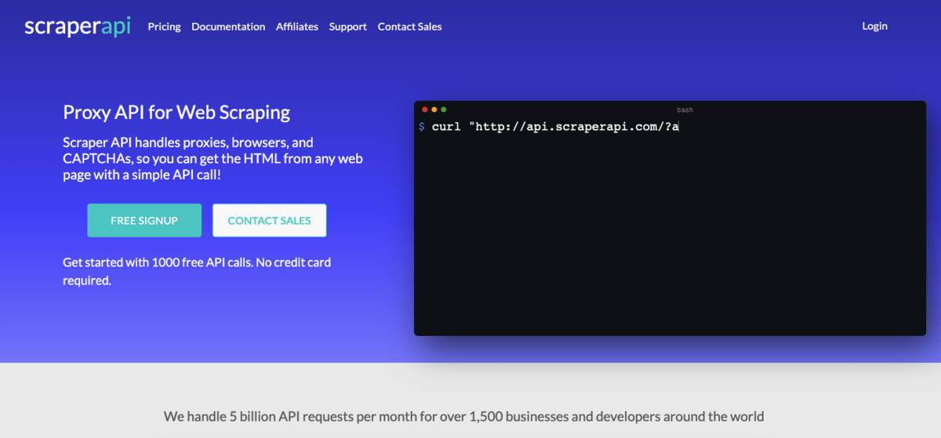
Task: Open the Documentation link
Action: (x=228, y=27)
